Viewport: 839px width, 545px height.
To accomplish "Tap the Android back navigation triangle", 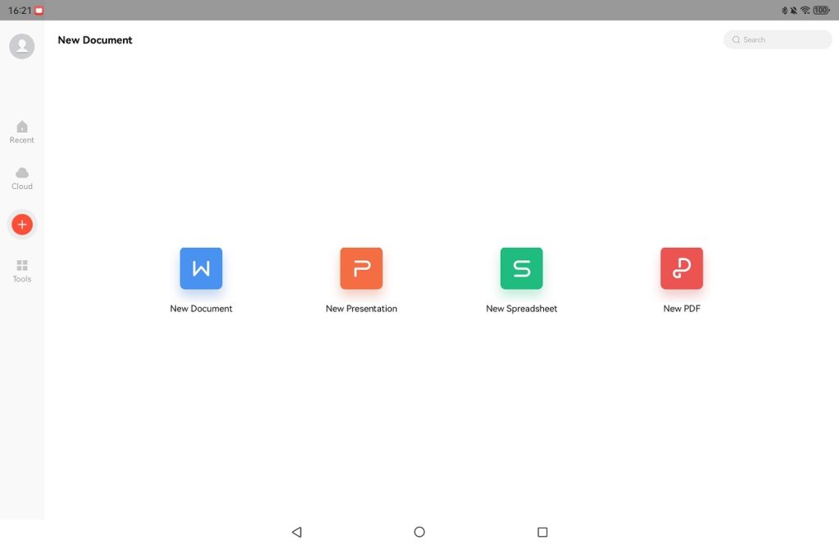I will coord(297,532).
